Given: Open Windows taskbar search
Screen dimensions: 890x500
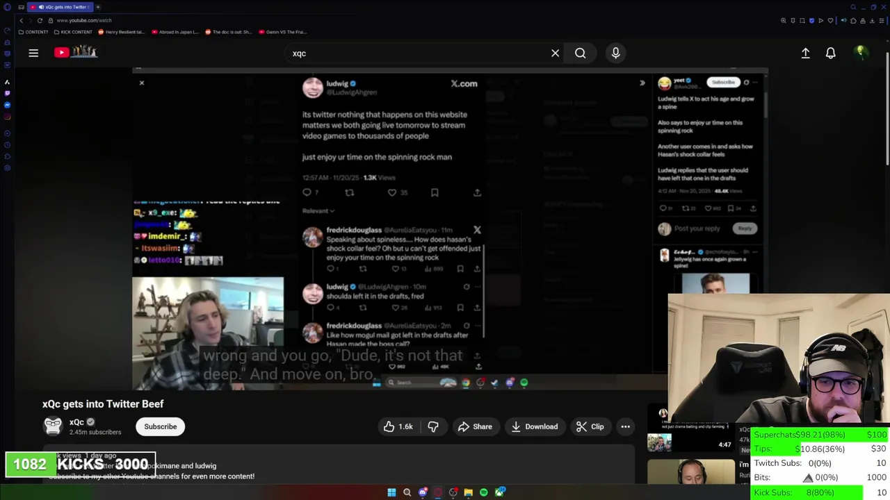Looking at the screenshot, I should (407, 492).
